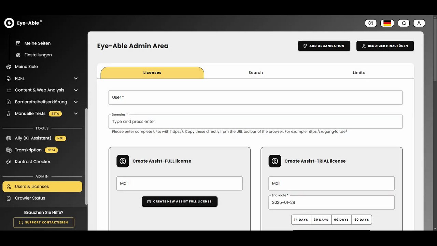437x246 pixels.
Task: Click the Kontrast Checker palette icon
Action: pyautogui.click(x=9, y=162)
